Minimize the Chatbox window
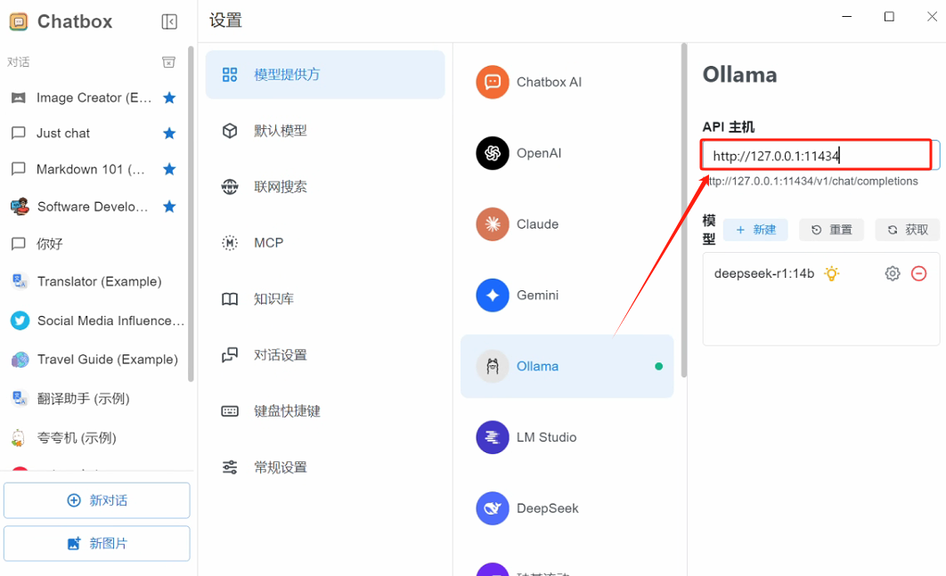The width and height of the screenshot is (946, 576). point(847,17)
